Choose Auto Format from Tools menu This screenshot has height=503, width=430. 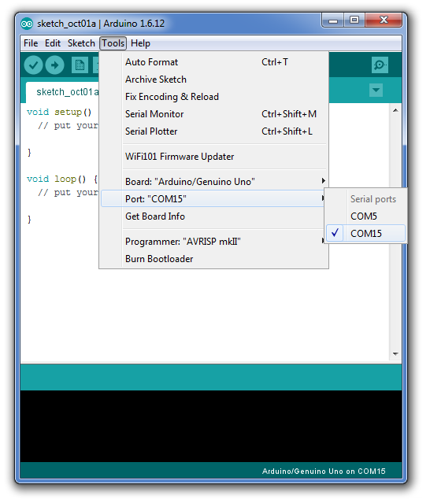pos(213,62)
